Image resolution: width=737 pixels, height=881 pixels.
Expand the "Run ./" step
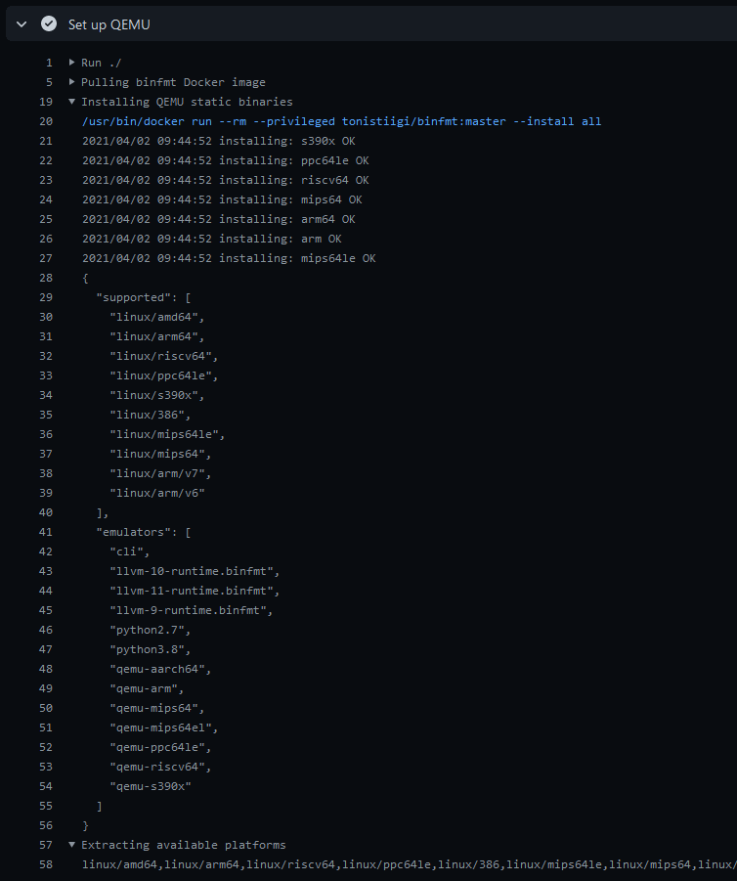[x=70, y=62]
